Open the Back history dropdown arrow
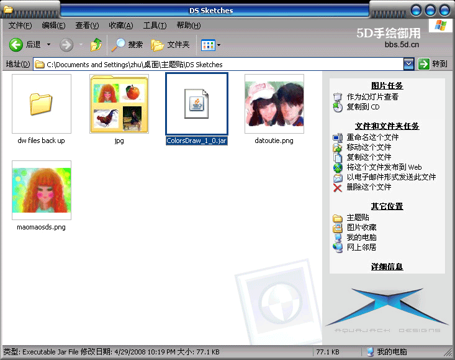Screen dimensions: 455x360 49,45
